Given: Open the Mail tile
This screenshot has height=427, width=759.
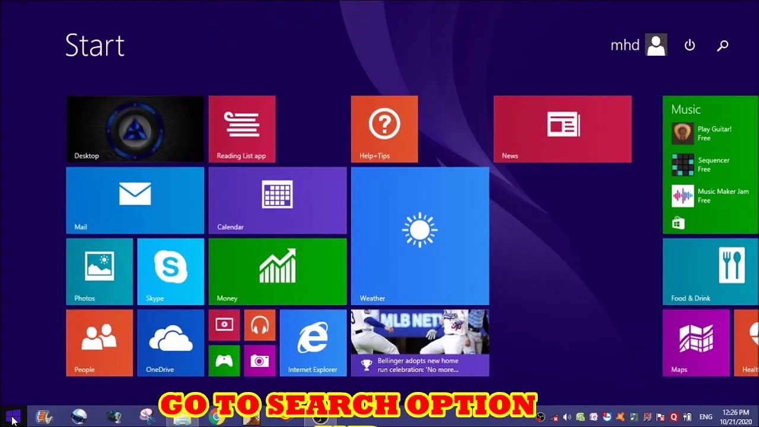Looking at the screenshot, I should coord(135,200).
